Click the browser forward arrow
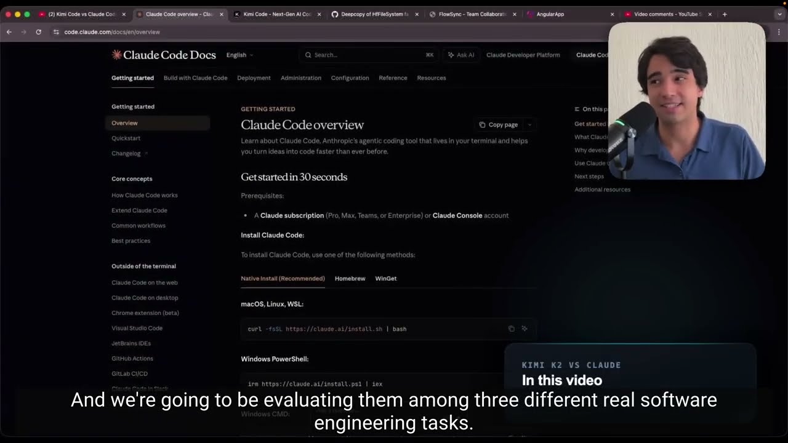This screenshot has height=443, width=788. [23, 32]
